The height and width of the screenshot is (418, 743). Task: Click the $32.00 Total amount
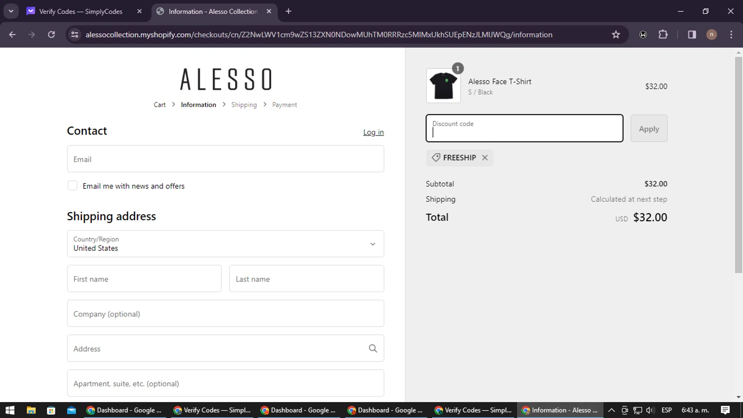[x=650, y=217]
